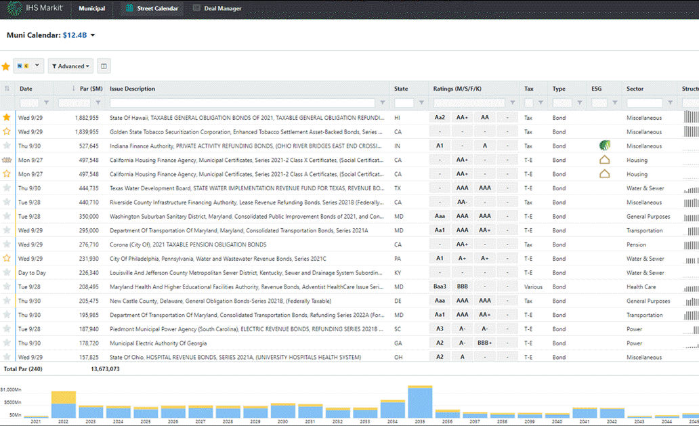699x426 pixels.
Task: Switch to the Deal Manager tab
Action: (217, 9)
